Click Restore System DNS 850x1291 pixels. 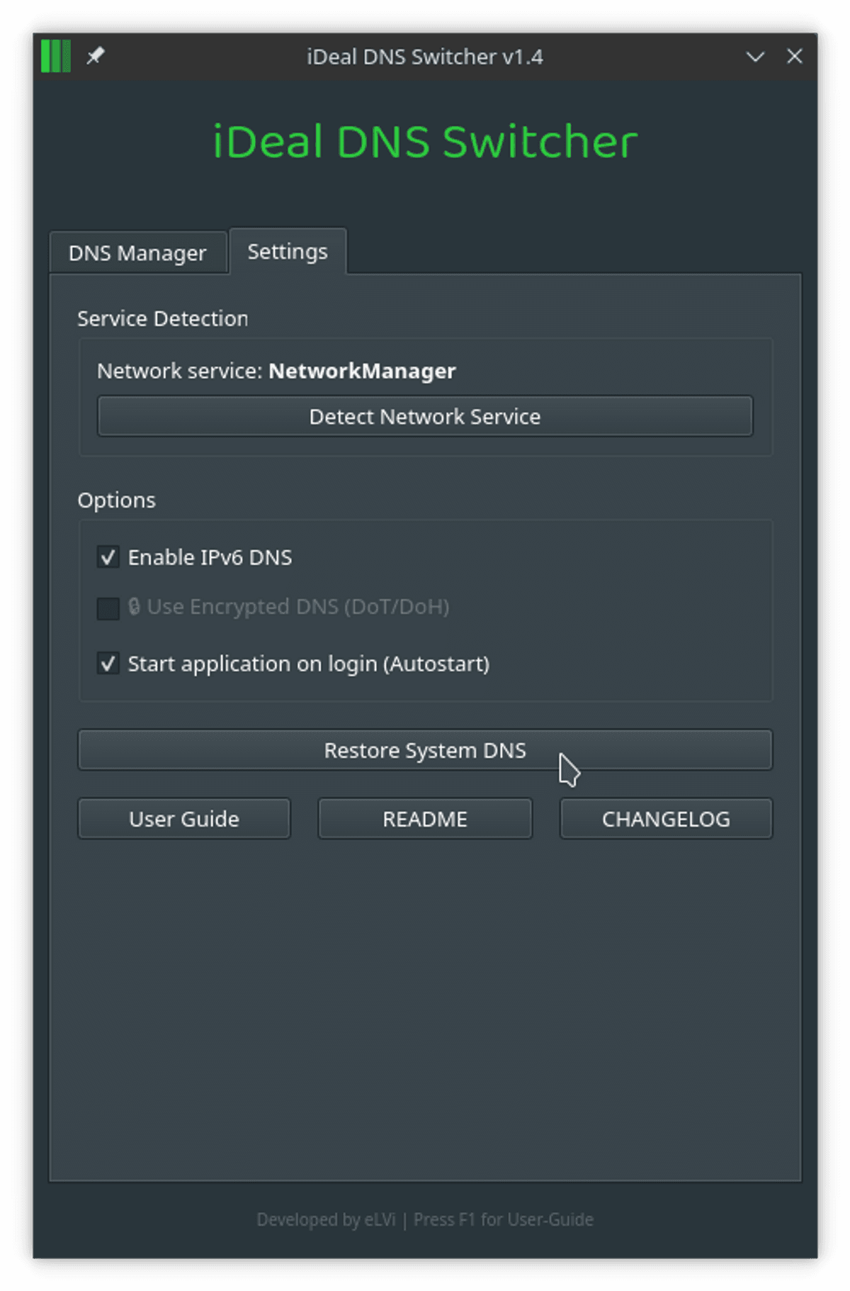[x=425, y=750]
